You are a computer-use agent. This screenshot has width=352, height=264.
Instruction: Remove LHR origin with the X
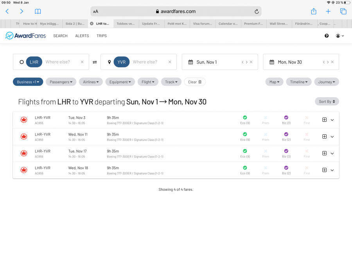pyautogui.click(x=82, y=62)
